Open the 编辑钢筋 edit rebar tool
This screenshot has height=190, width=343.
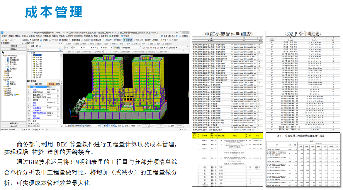[126, 47]
